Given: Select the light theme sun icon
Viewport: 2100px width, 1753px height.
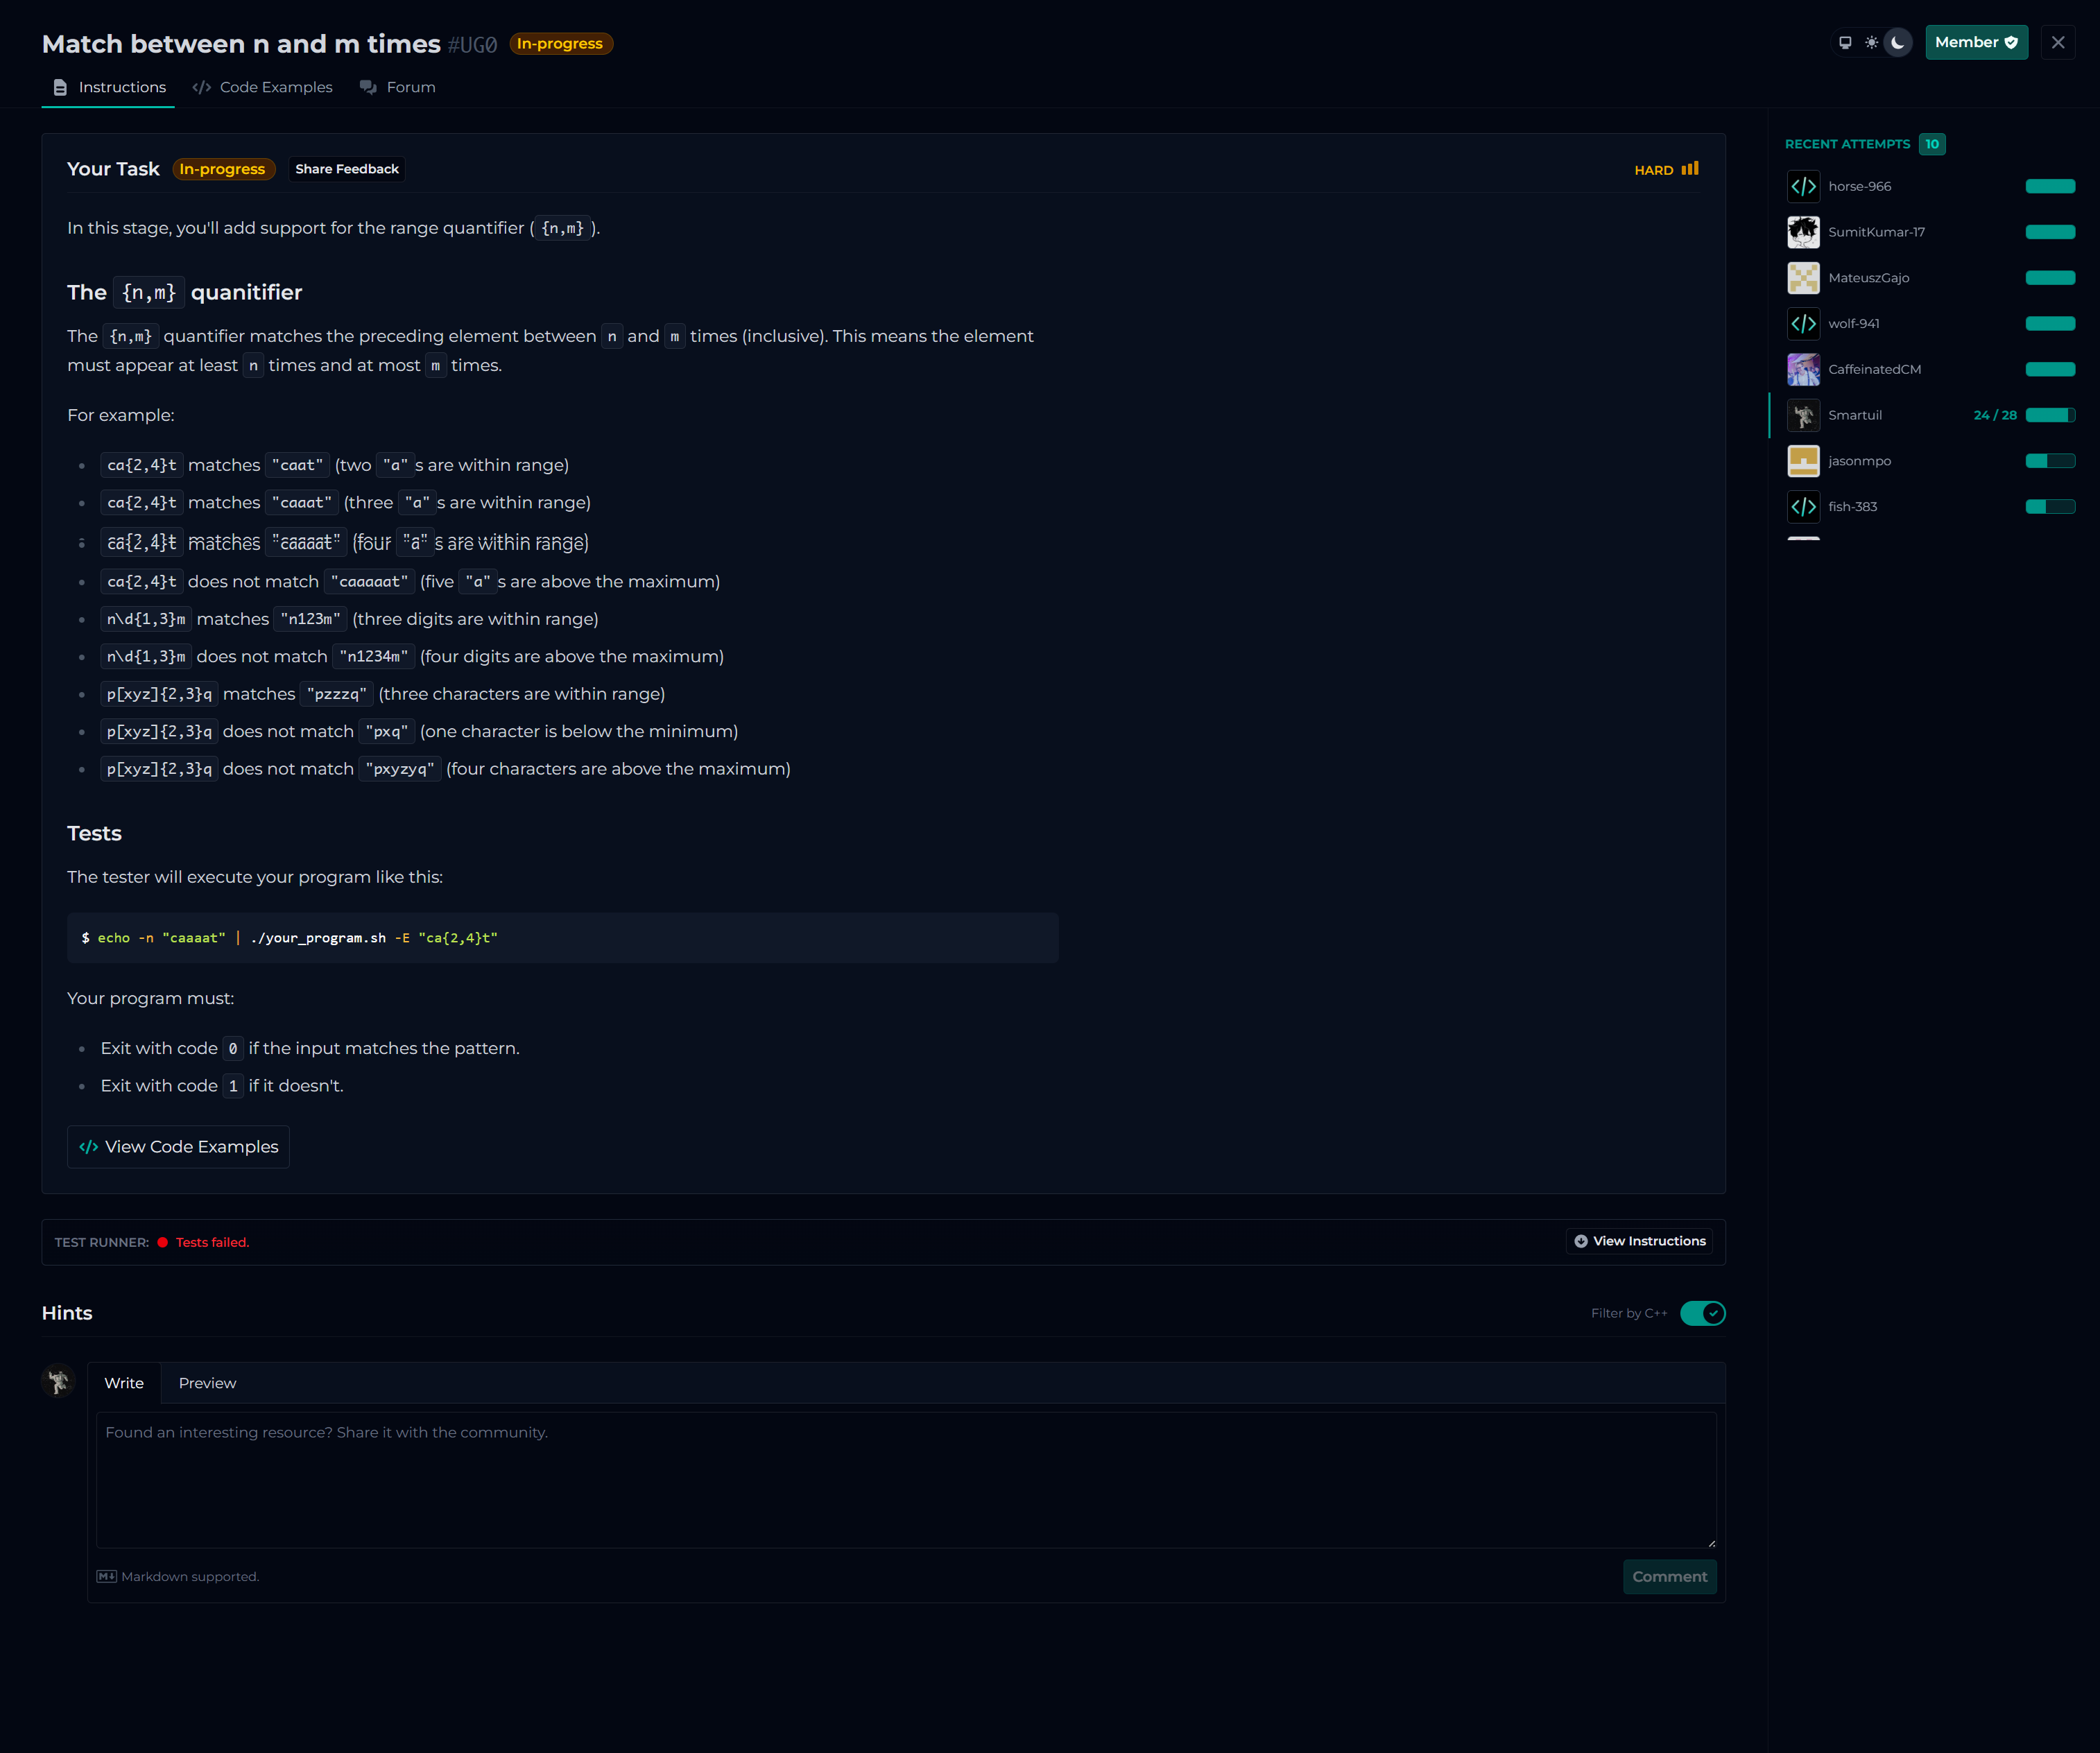Looking at the screenshot, I should [1871, 43].
